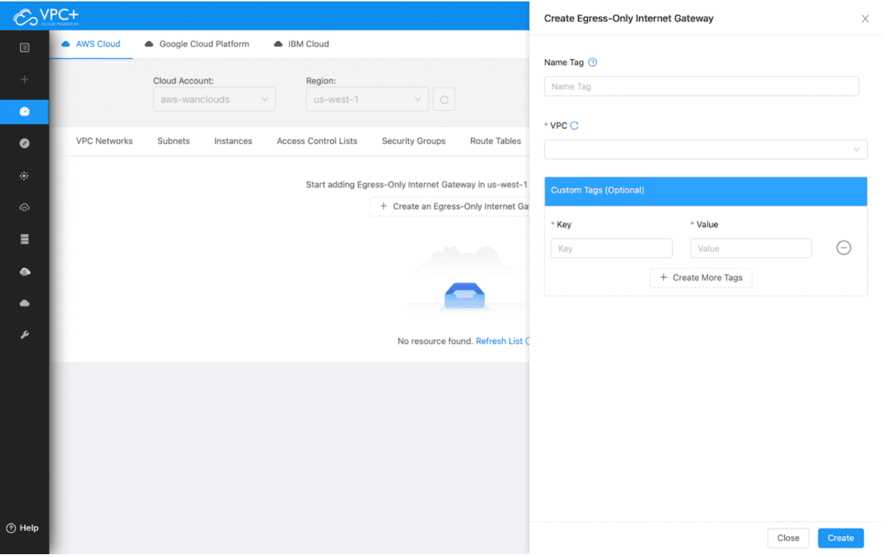Click the snowflake-shaped sidebar icon

click(25, 175)
